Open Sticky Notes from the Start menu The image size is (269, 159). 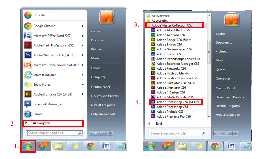pos(42,84)
